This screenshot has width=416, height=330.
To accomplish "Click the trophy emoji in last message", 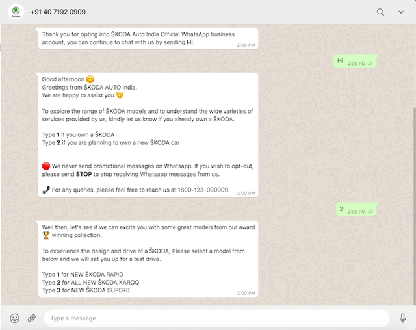I will click(46, 235).
